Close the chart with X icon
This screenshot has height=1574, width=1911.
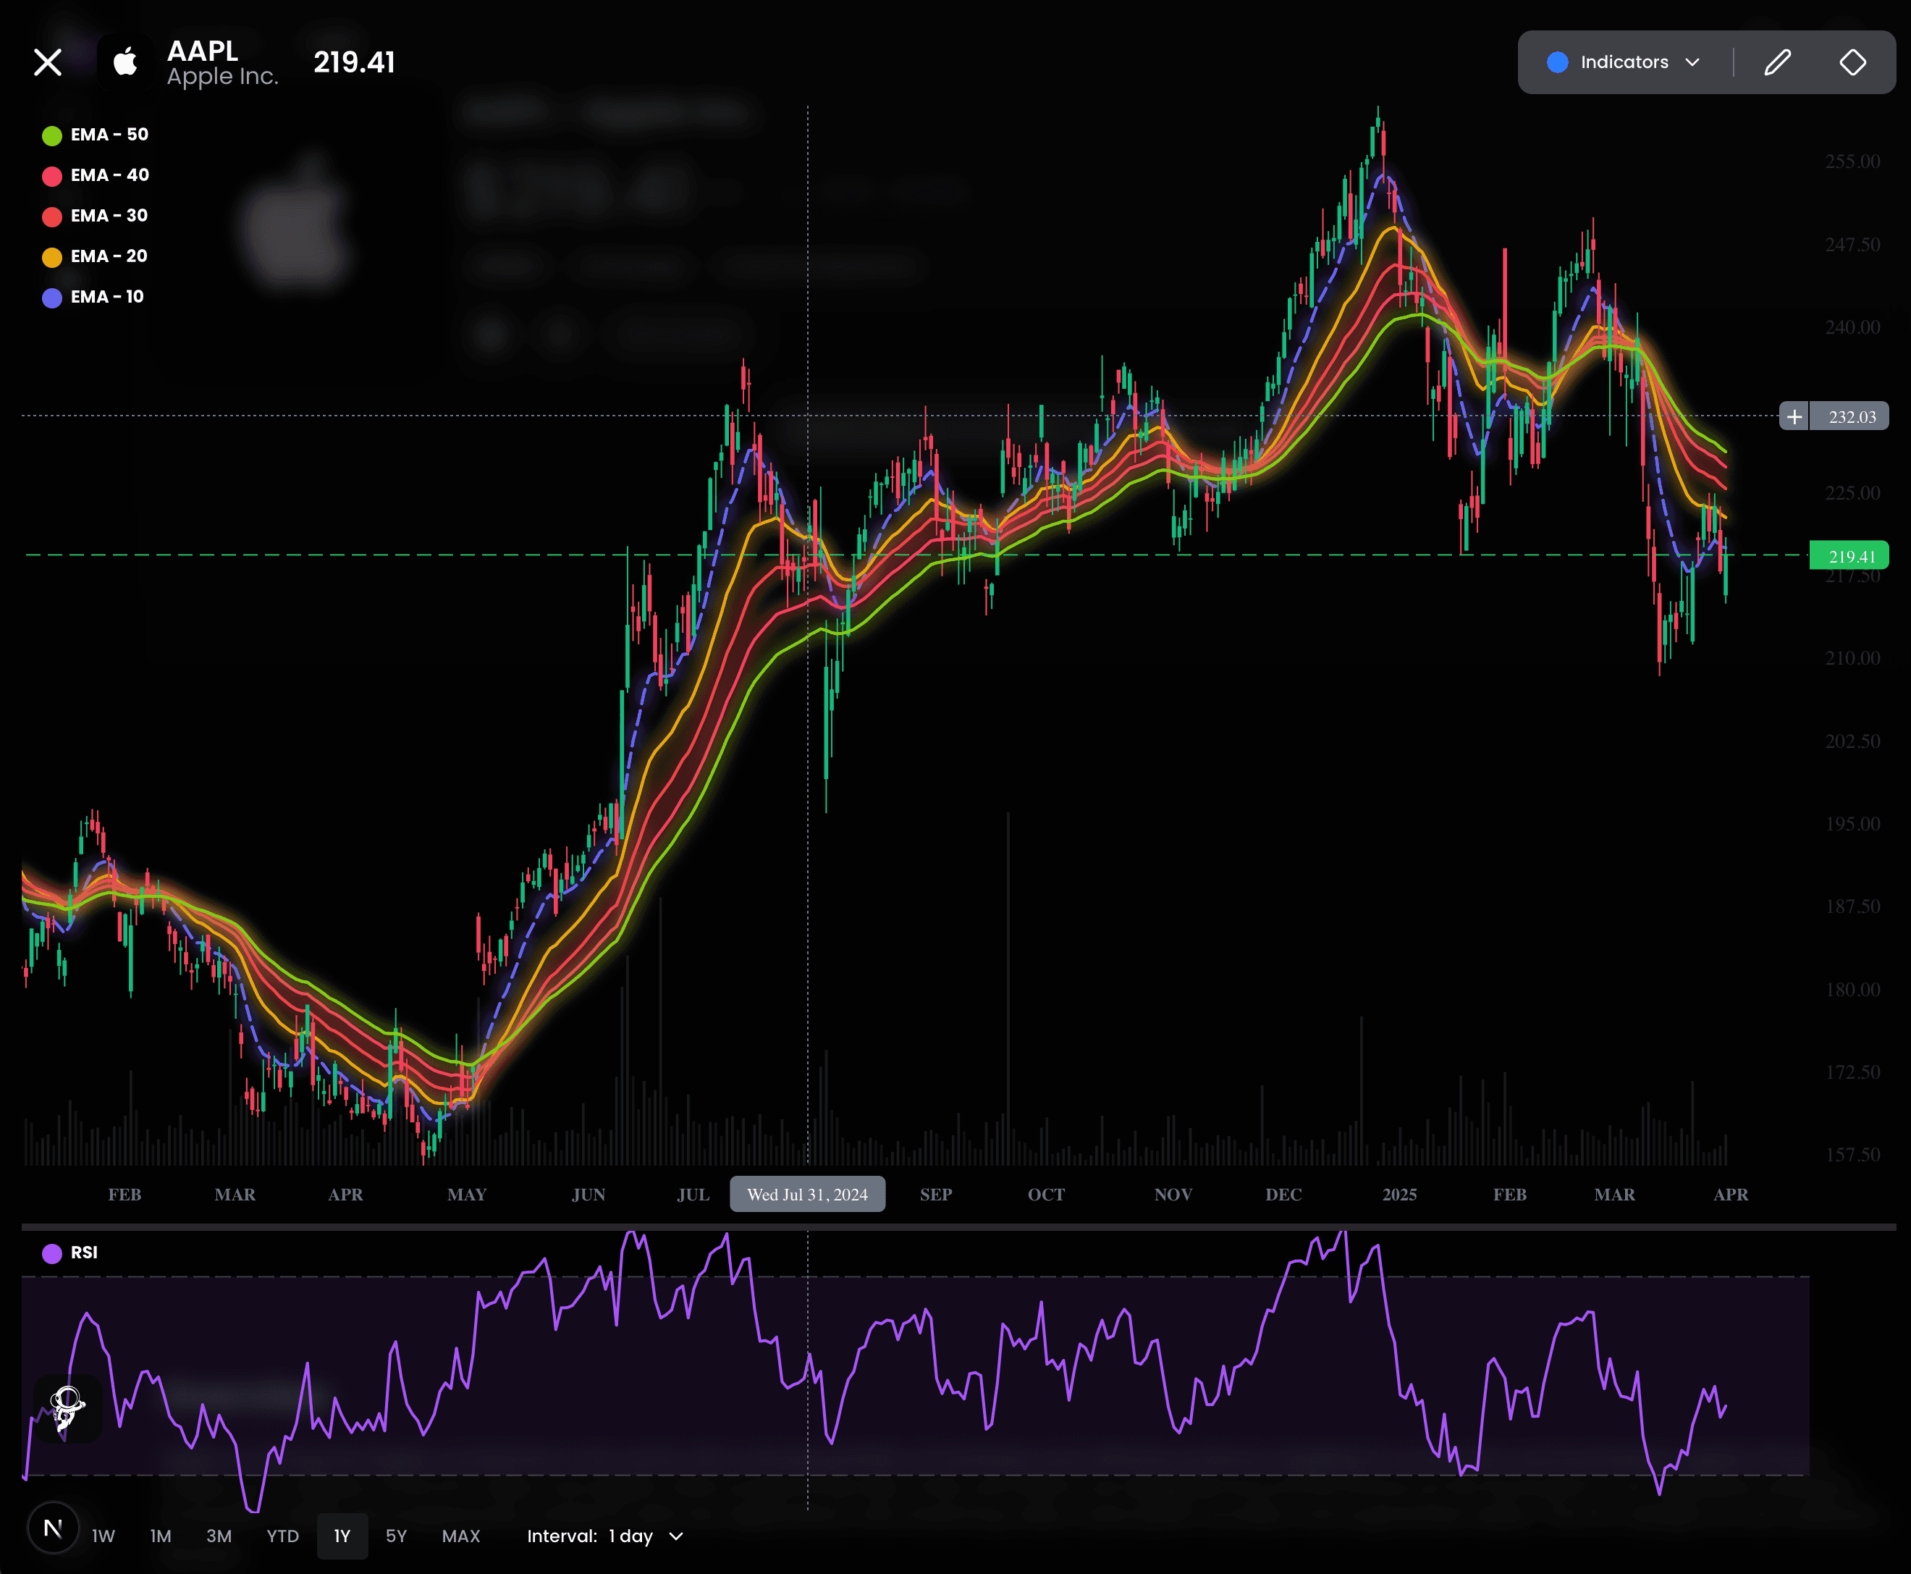click(47, 62)
